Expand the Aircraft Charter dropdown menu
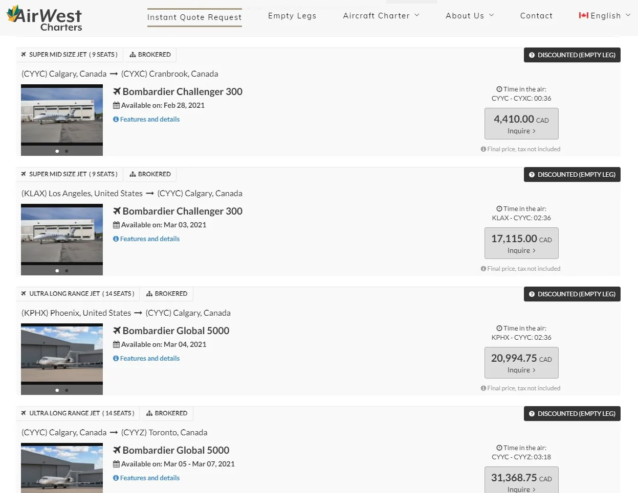 point(381,16)
